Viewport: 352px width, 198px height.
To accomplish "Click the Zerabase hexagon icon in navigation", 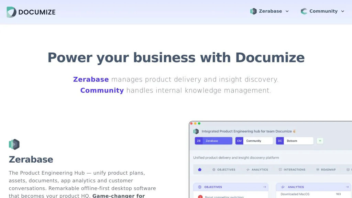I will pos(253,11).
